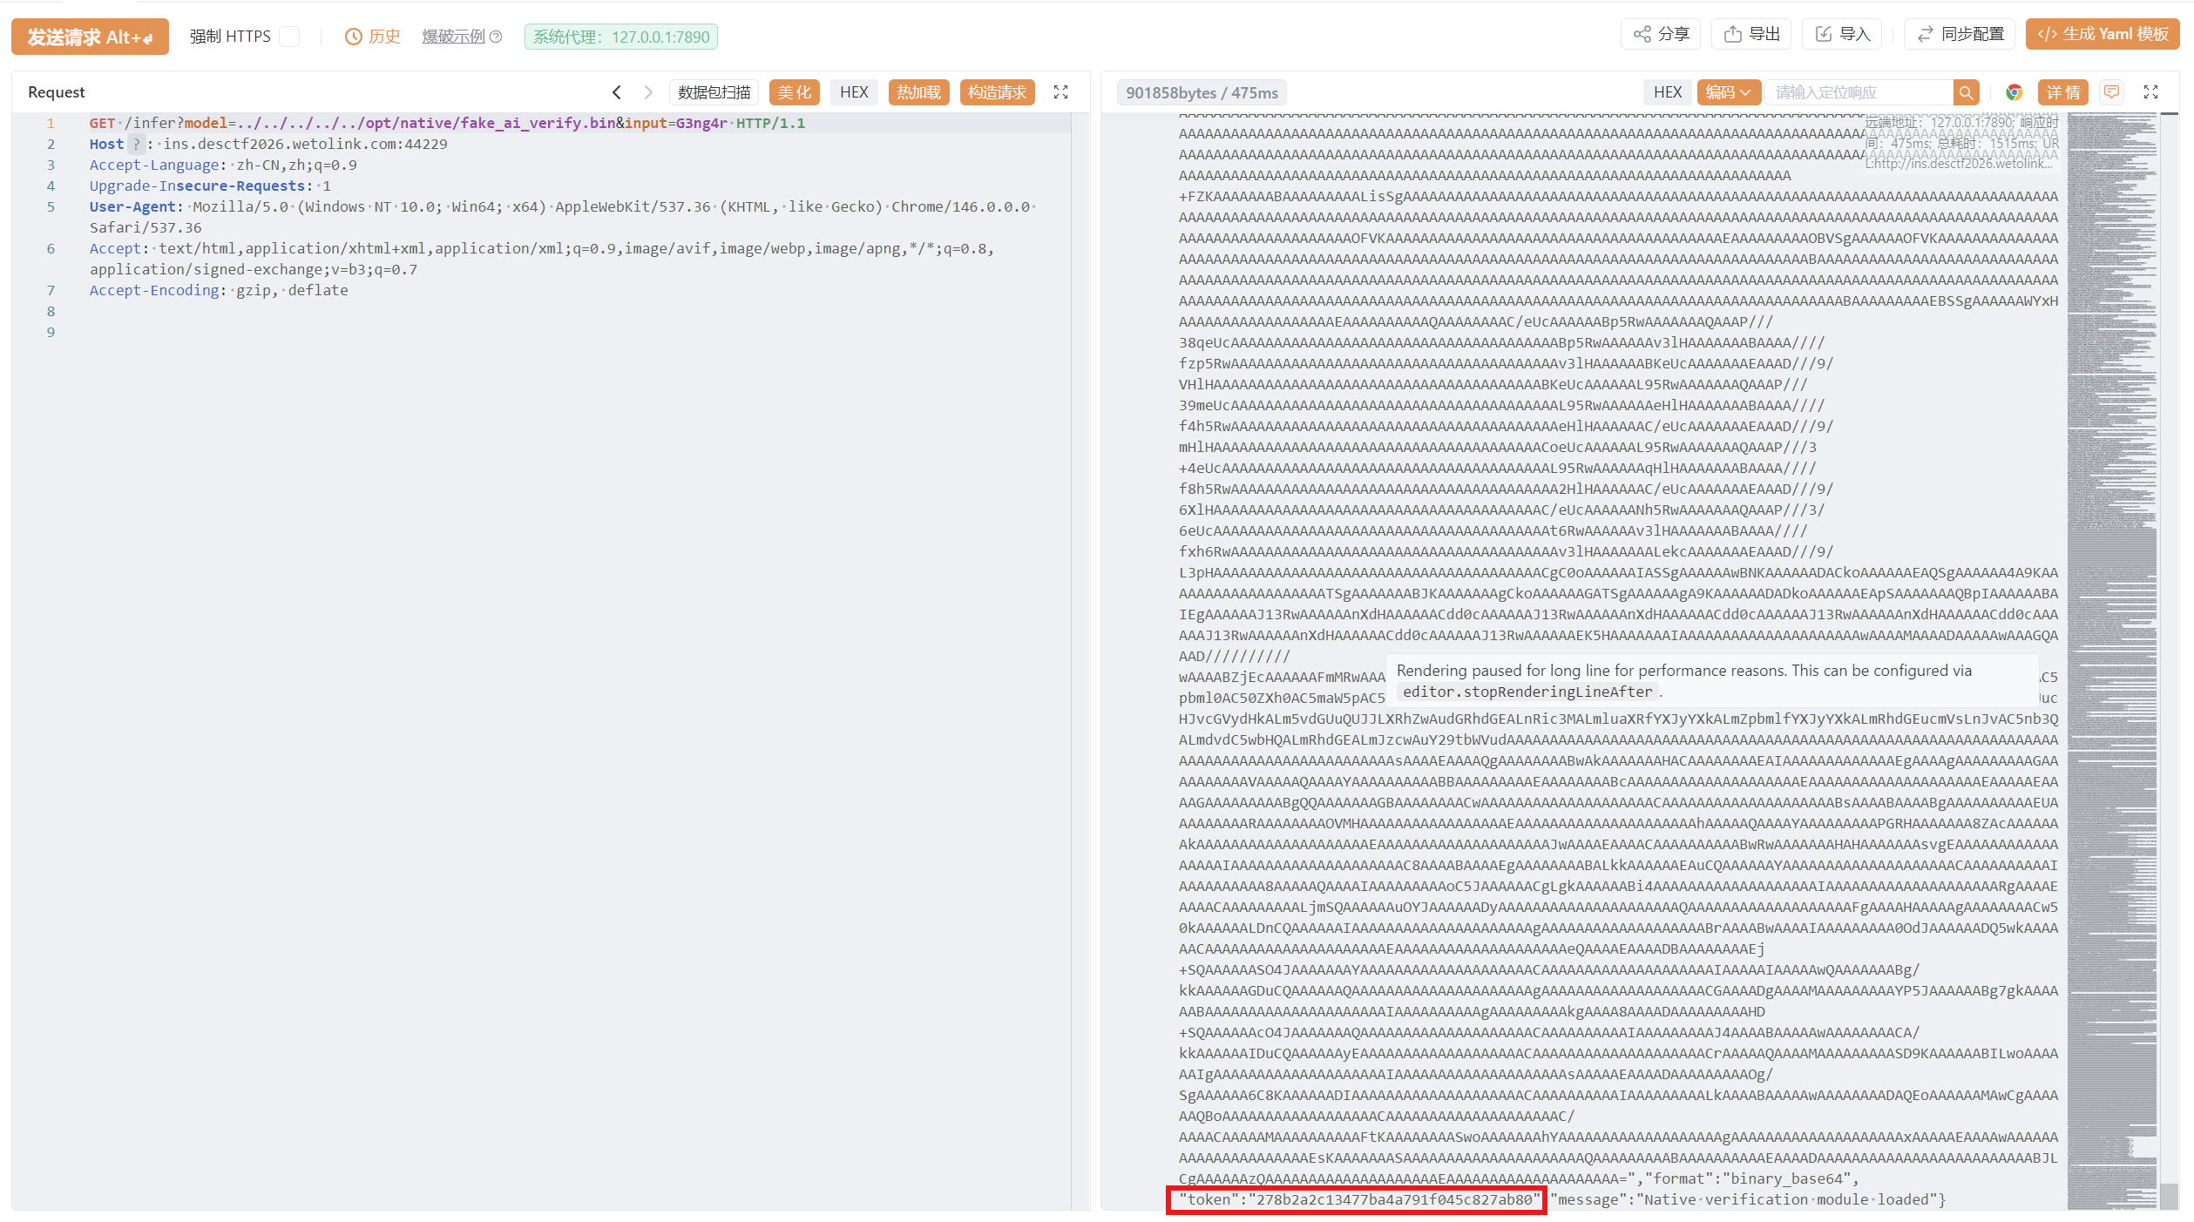Screen dimensions: 2194x1222
Task: Expand the response panel to fullscreen
Action: [x=2150, y=92]
